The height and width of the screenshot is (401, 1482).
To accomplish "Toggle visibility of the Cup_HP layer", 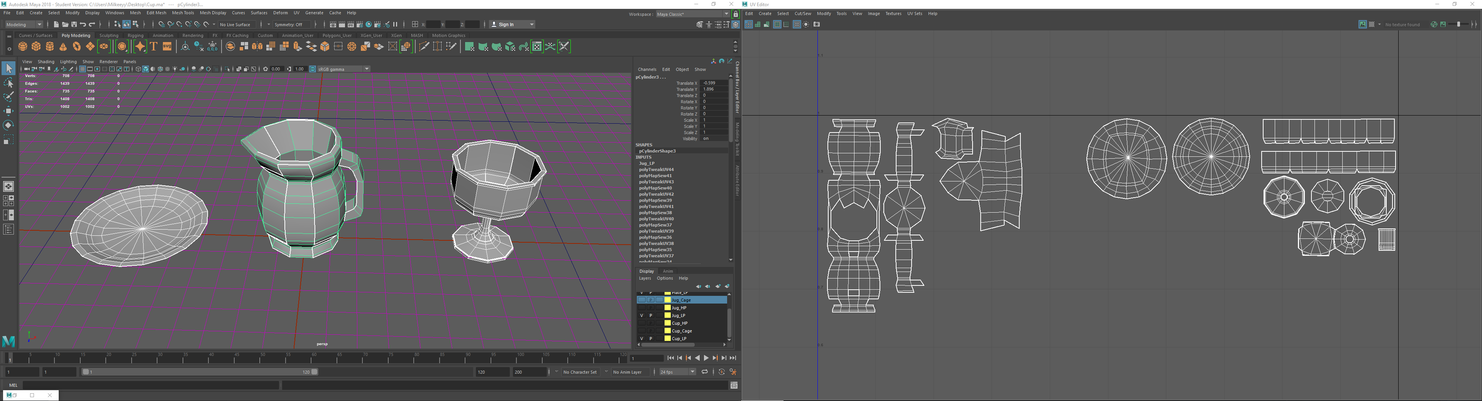I will [641, 324].
